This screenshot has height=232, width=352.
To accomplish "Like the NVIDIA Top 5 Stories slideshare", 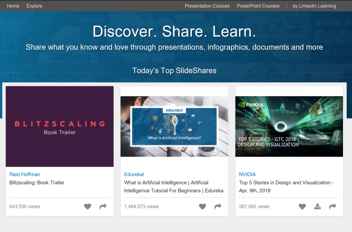I will [302, 206].
